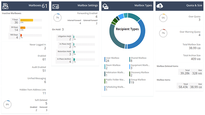205x115 pixels.
Task: Open the Hidden from Address Lists tile
Action: (25, 91)
